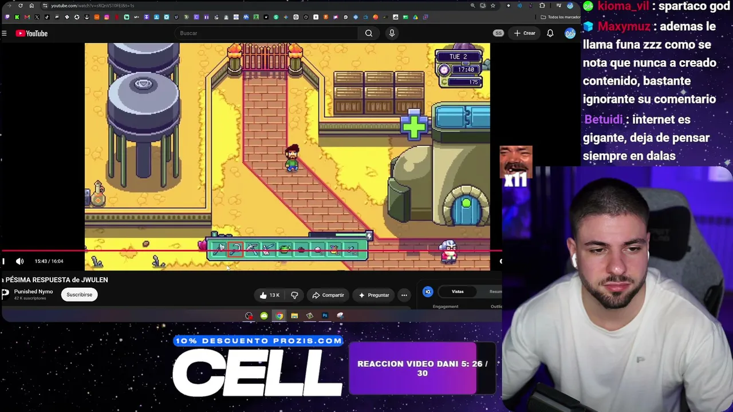Open the YouTube guide hamburger menu
The height and width of the screenshot is (412, 733).
(x=4, y=33)
